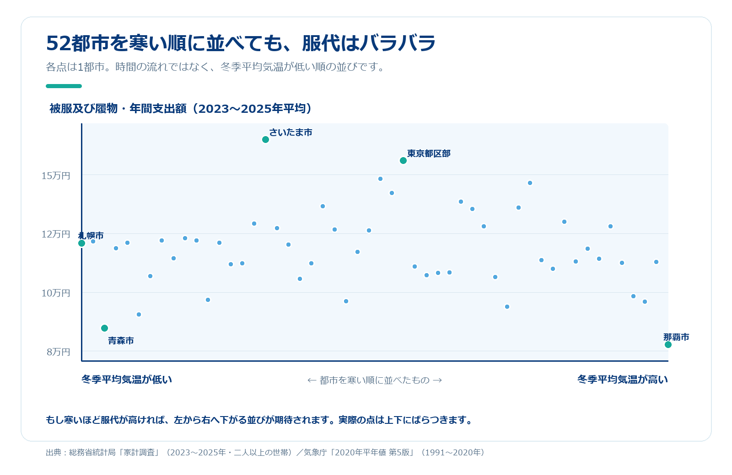Click the 冬季平均気温が低い axis label

127,379
